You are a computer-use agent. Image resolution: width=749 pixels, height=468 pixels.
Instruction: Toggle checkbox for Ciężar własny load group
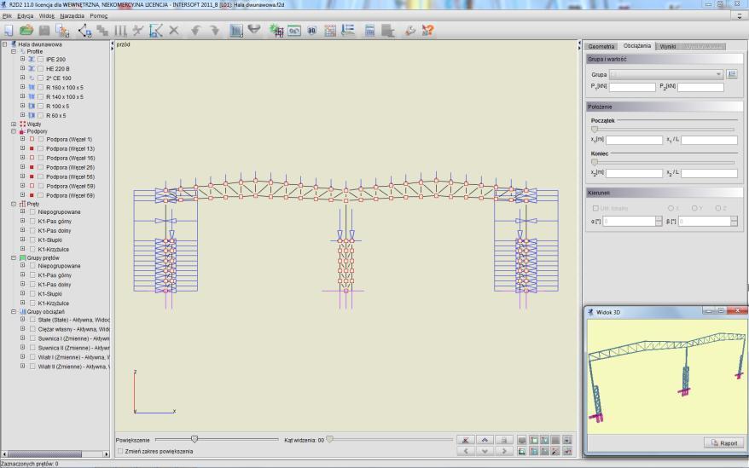coord(32,329)
